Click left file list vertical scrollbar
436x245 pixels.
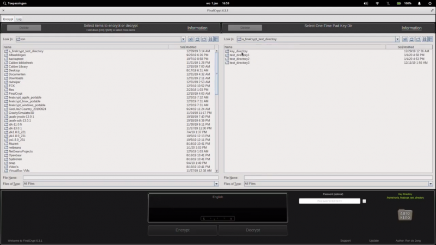click(216, 73)
